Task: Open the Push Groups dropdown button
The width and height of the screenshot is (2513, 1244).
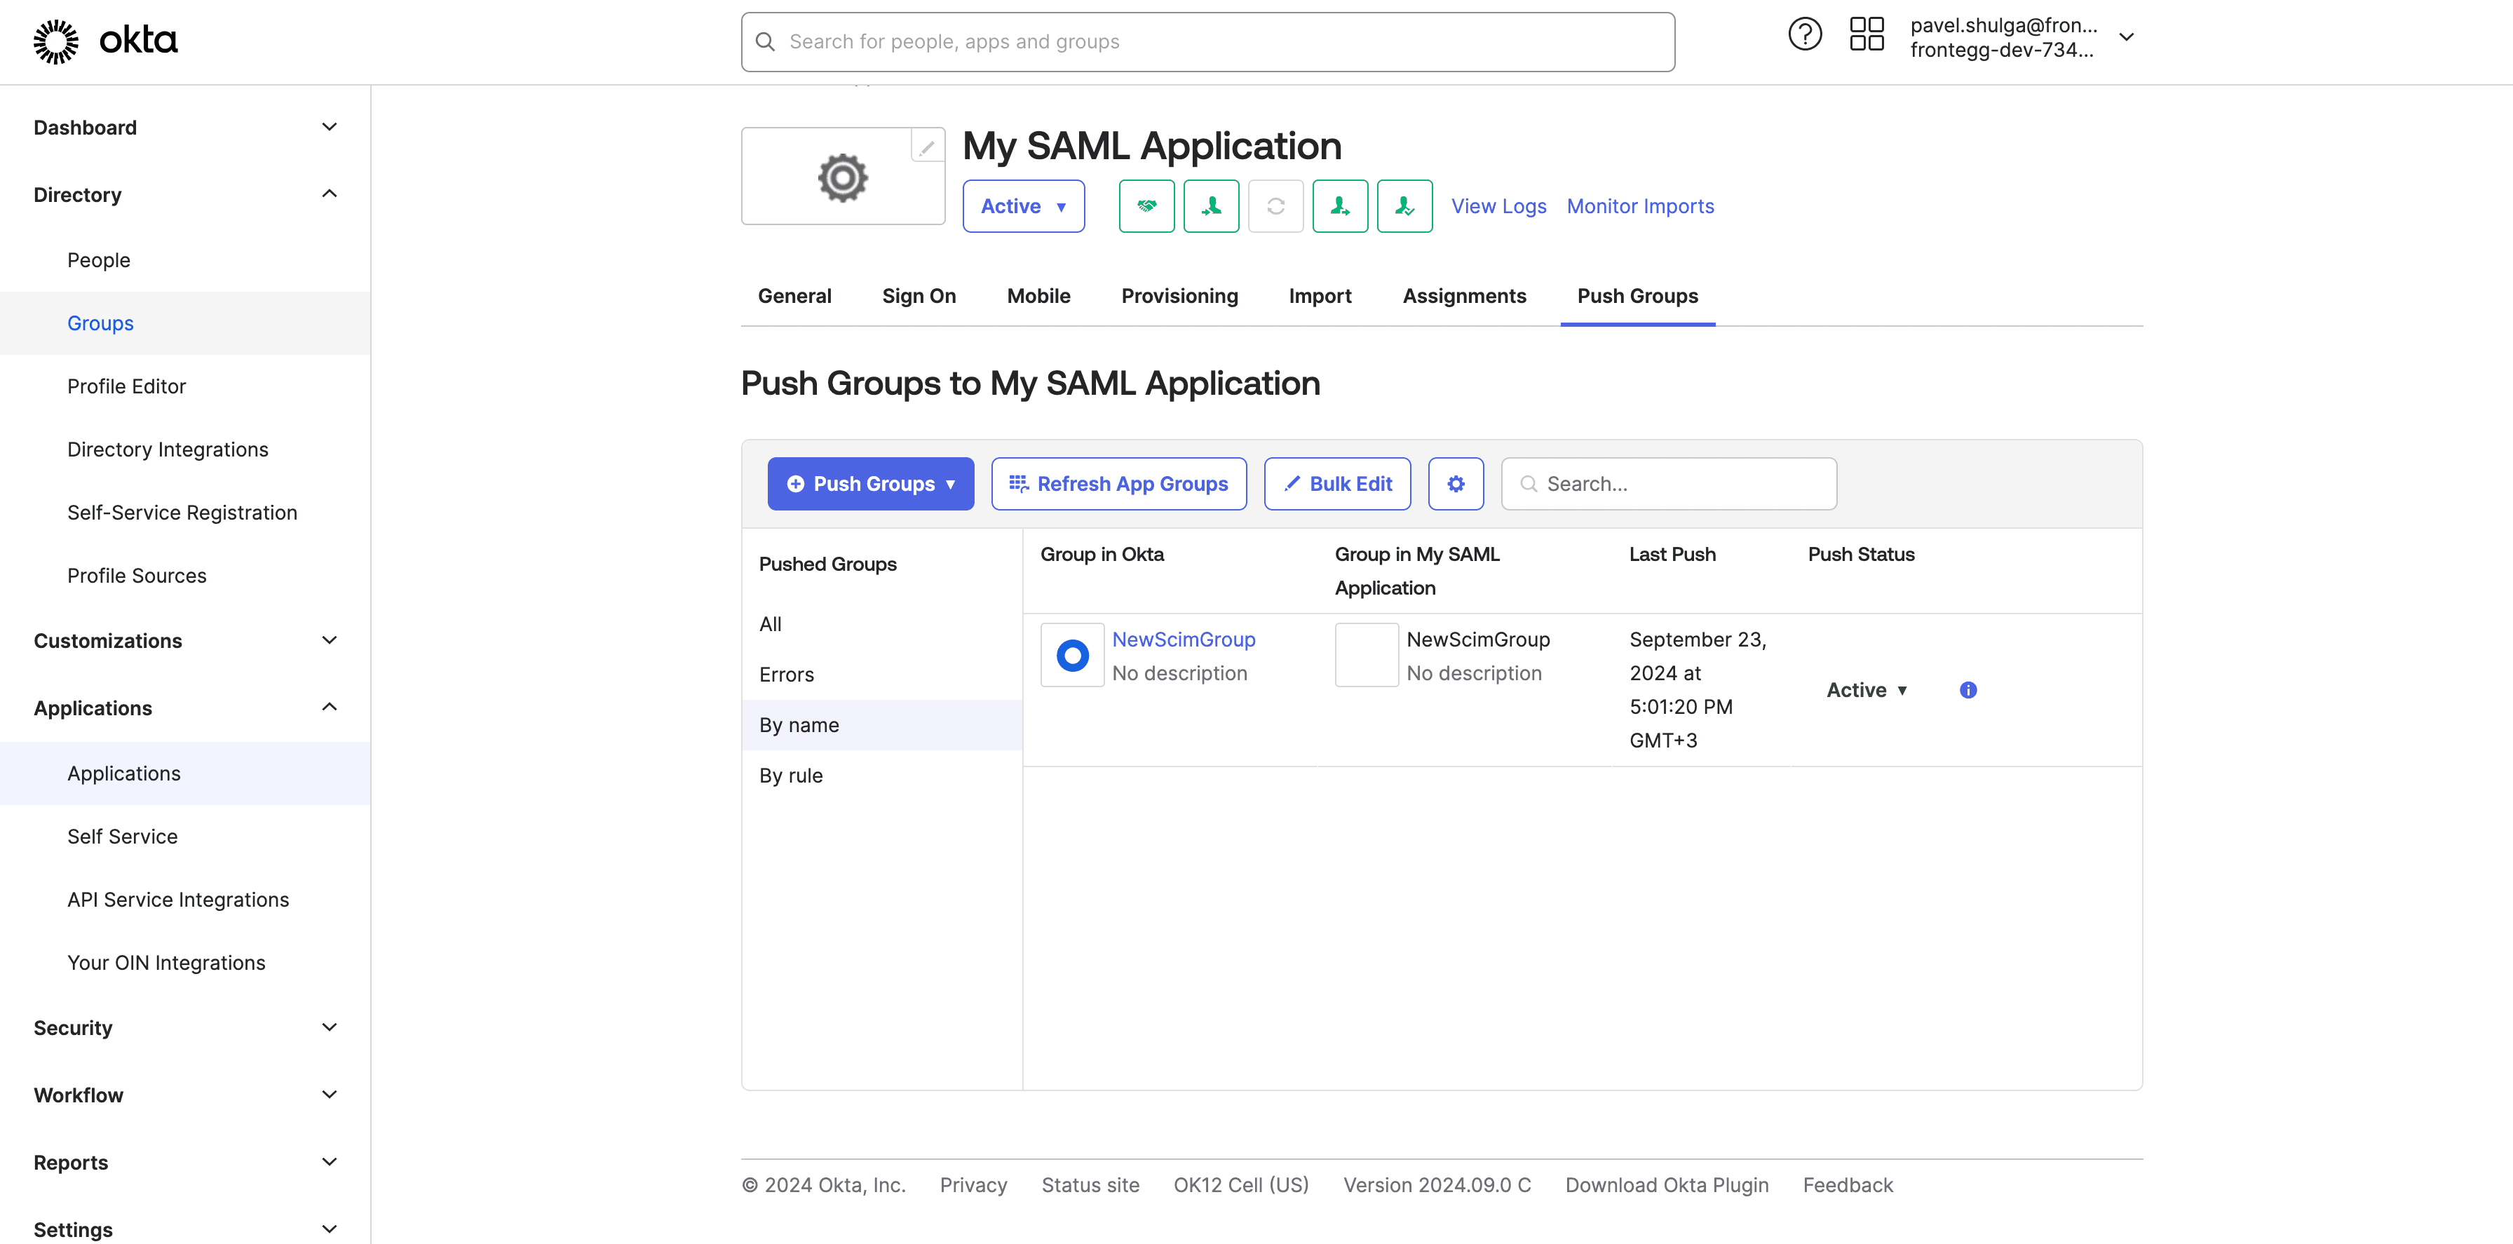Action: 870,484
